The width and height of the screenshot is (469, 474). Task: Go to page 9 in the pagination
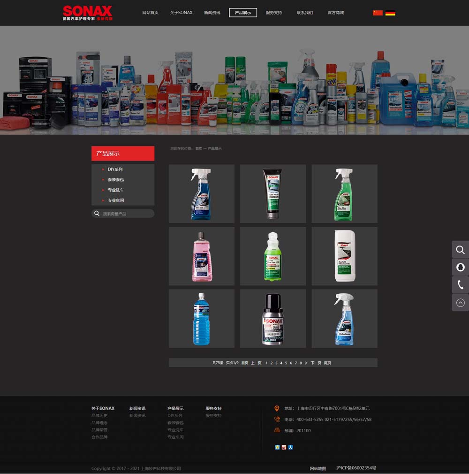pyautogui.click(x=305, y=363)
